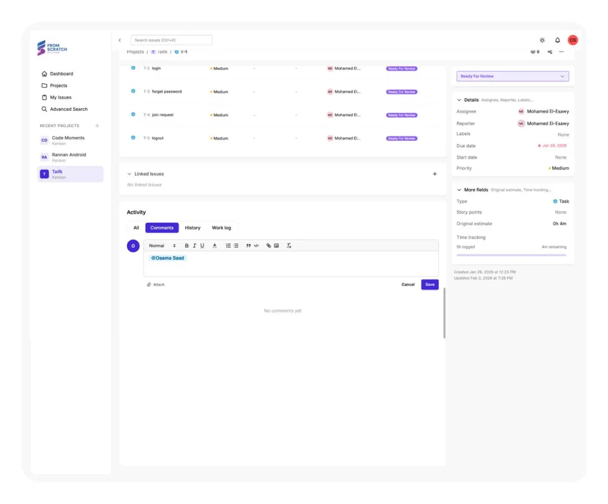
Task: Toggle the watchers eye icon
Action: [x=533, y=52]
